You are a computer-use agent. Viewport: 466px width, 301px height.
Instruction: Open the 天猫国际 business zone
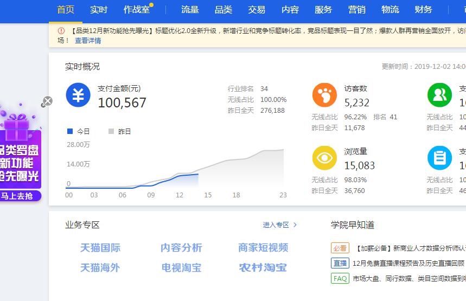click(100, 248)
